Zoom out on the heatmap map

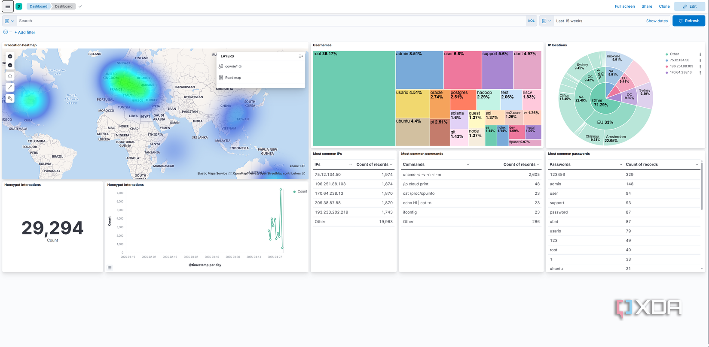pyautogui.click(x=10, y=65)
